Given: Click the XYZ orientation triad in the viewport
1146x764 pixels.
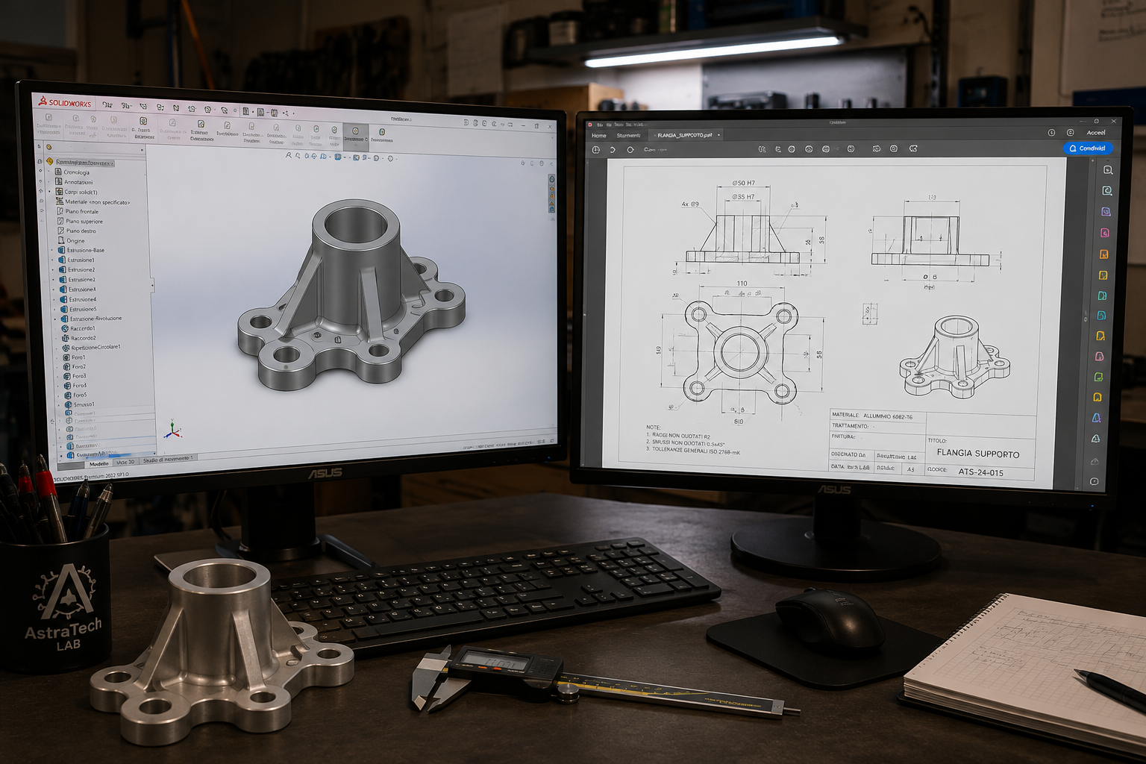Looking at the screenshot, I should click(x=172, y=428).
